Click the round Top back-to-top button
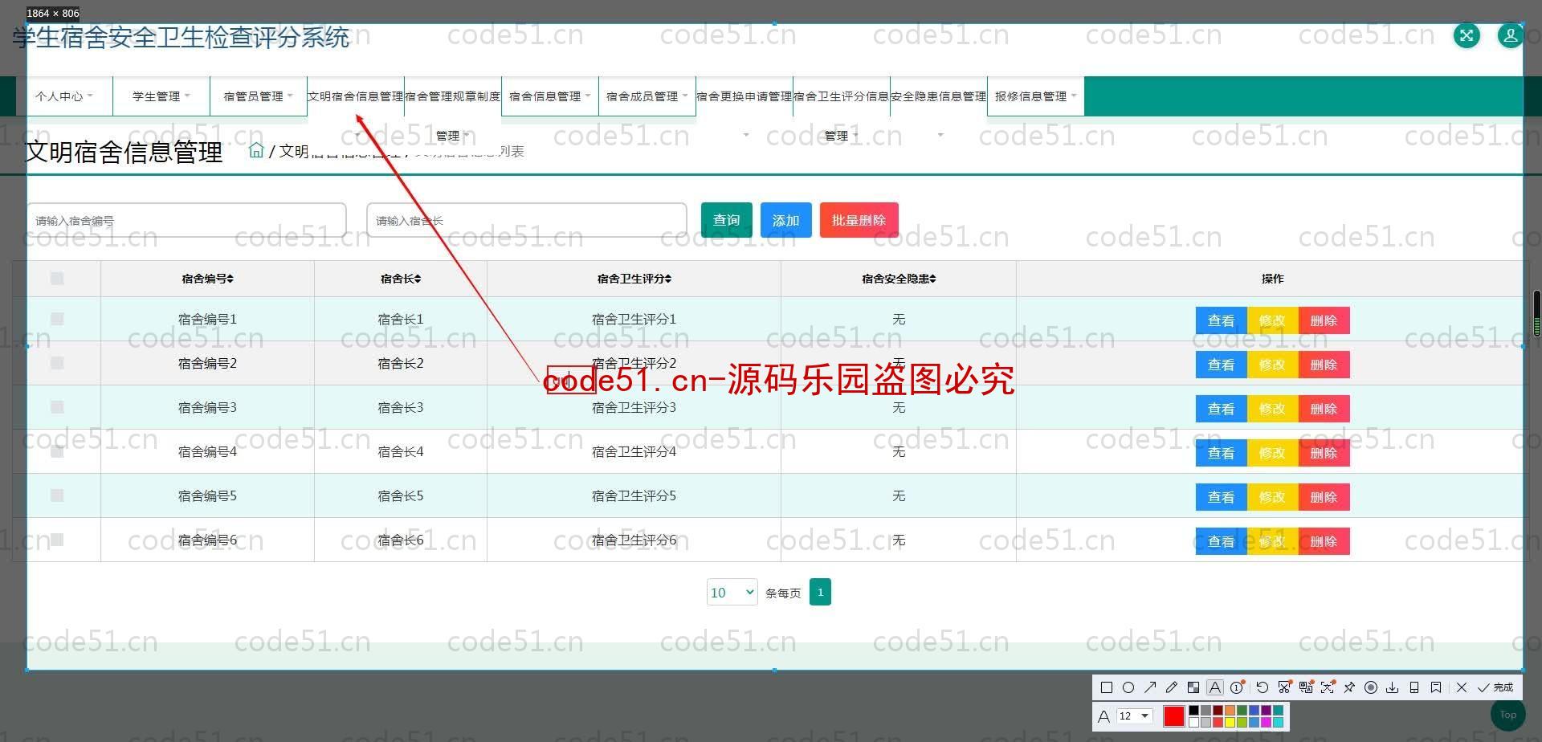1542x742 pixels. pos(1507,715)
